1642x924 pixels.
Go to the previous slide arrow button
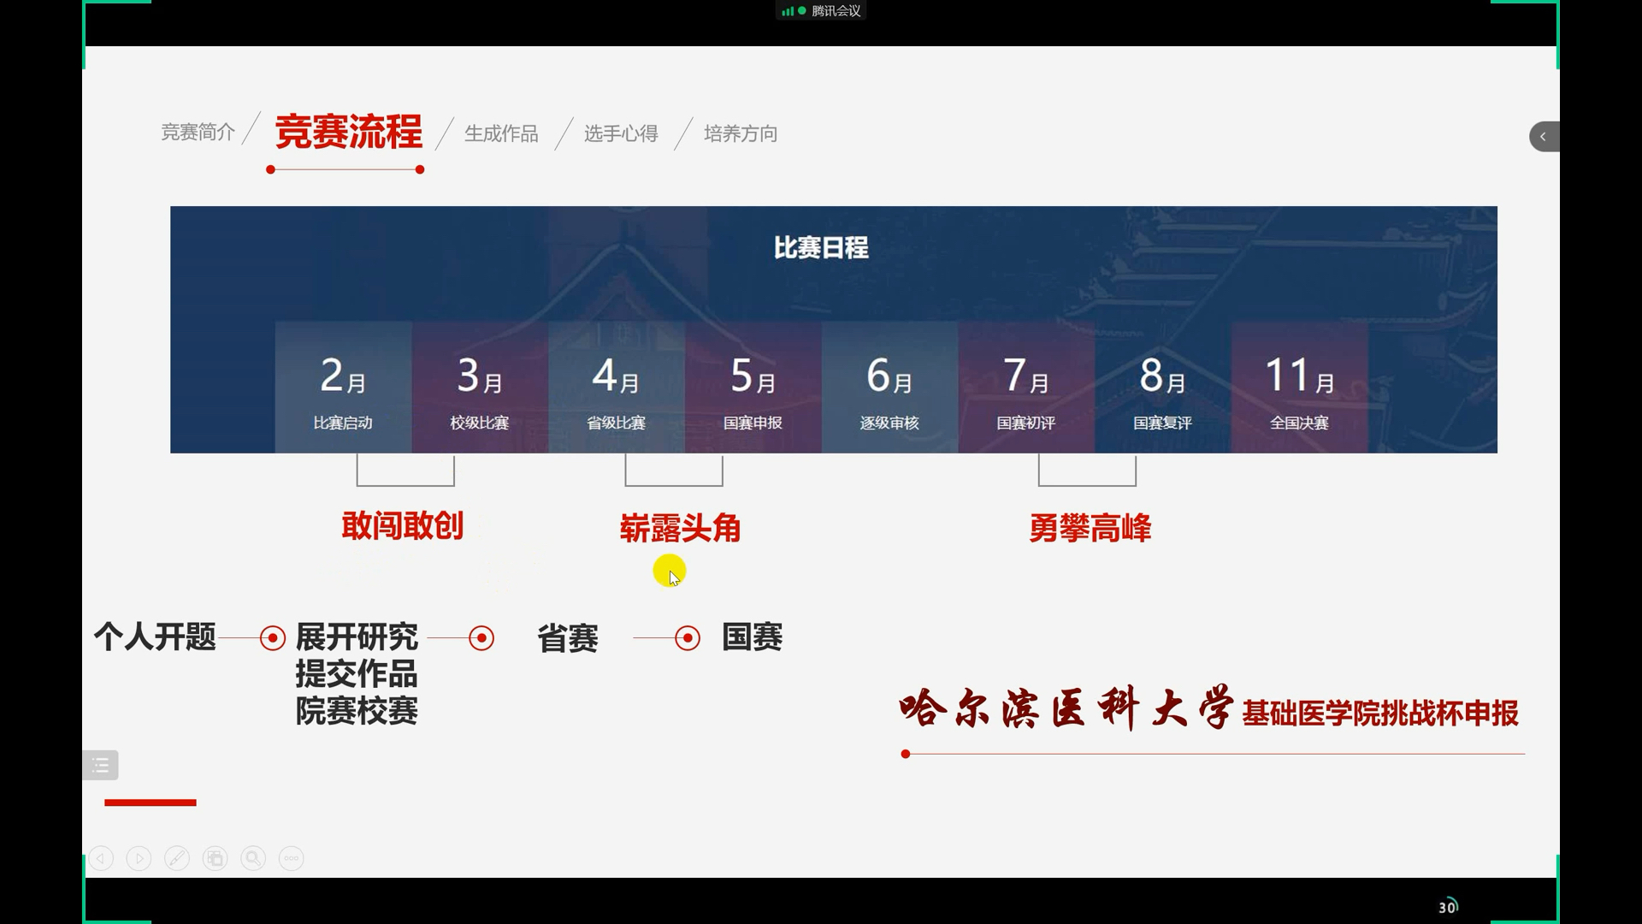[101, 858]
